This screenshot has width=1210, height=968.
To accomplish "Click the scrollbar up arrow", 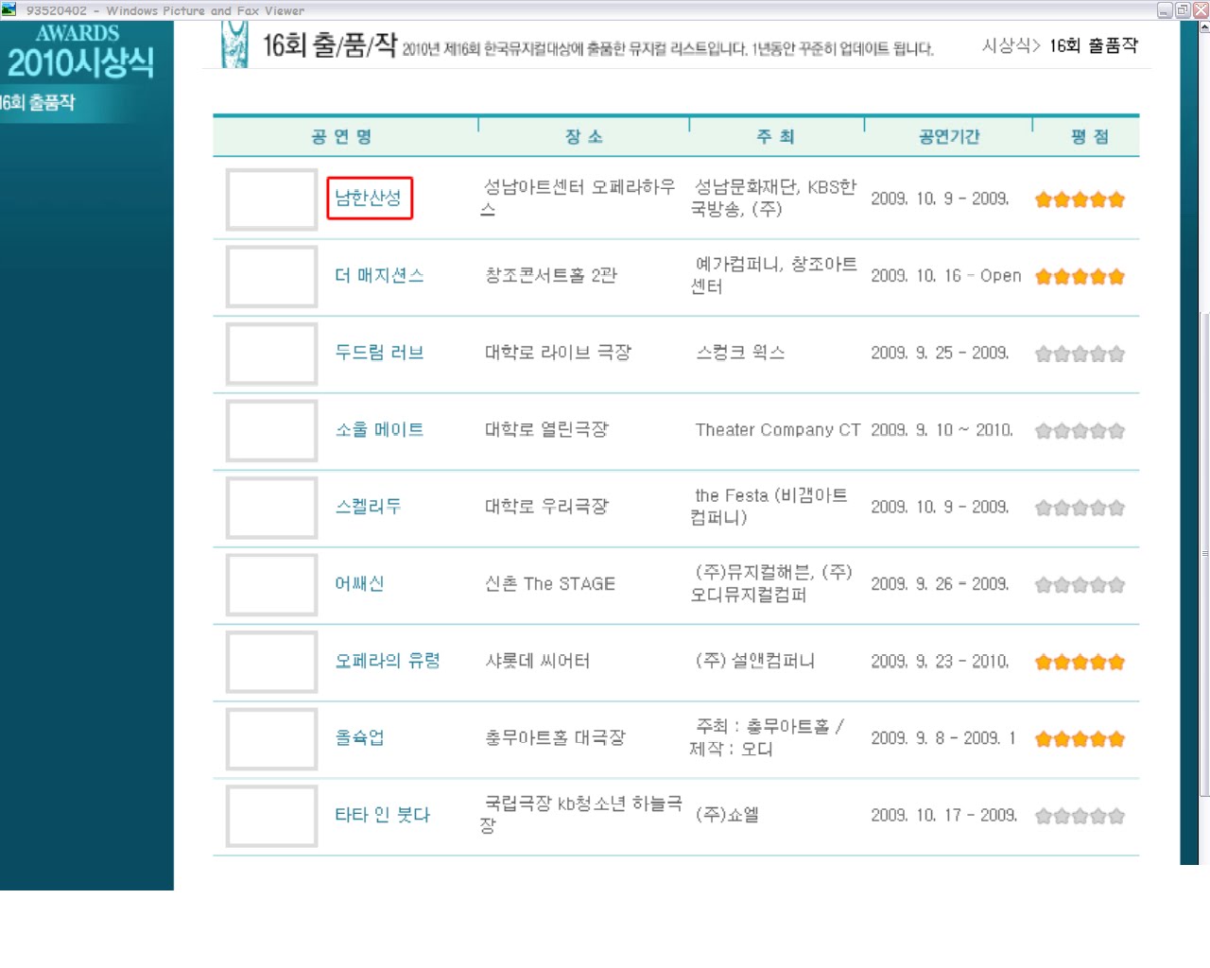I will (1204, 27).
